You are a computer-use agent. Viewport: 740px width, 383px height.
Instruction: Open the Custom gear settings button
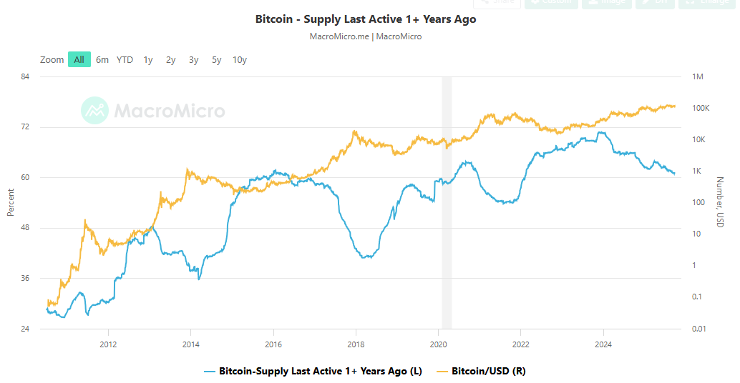[x=551, y=3]
